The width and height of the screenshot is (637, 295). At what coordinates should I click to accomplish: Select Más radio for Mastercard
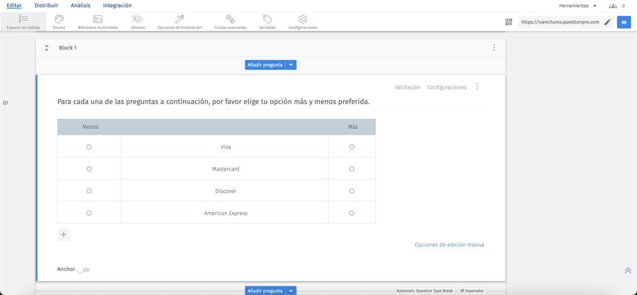point(352,169)
